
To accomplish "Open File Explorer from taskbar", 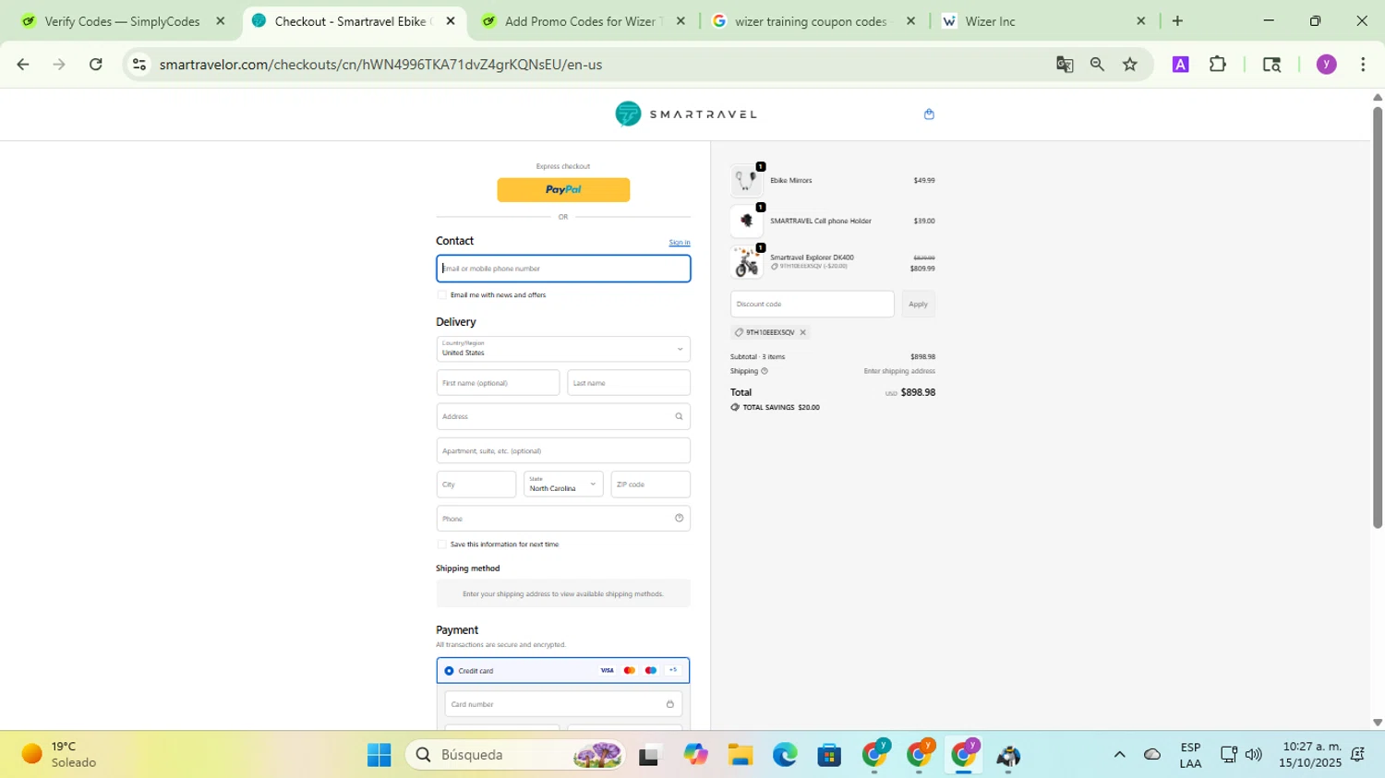I will (x=740, y=755).
